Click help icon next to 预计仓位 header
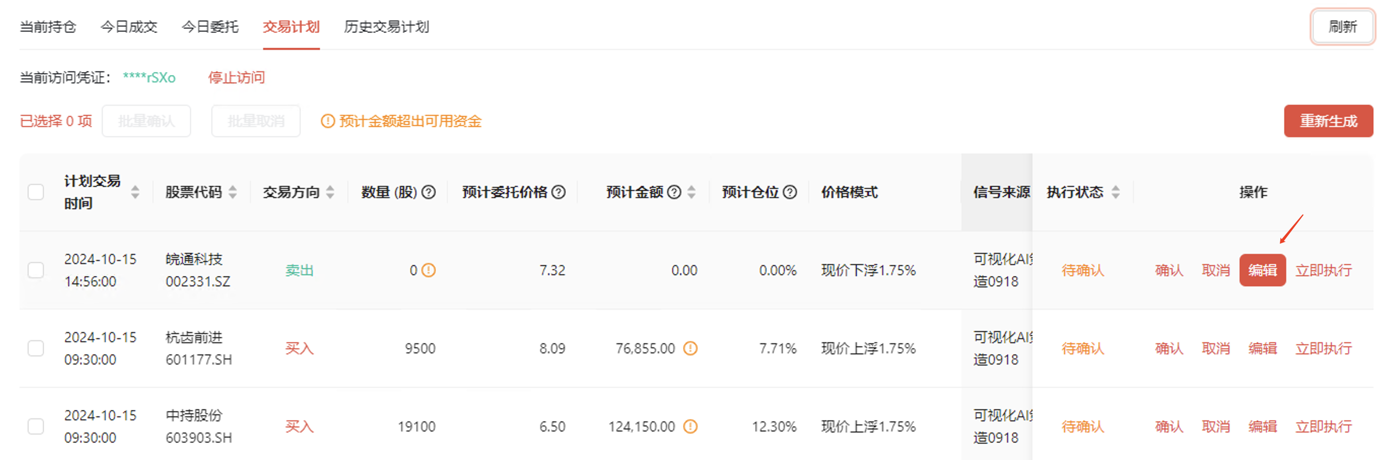The height and width of the screenshot is (460, 1389). 790,192
